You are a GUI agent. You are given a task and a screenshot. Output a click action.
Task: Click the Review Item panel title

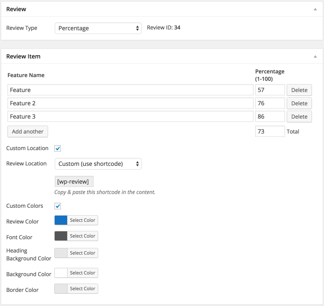click(23, 56)
